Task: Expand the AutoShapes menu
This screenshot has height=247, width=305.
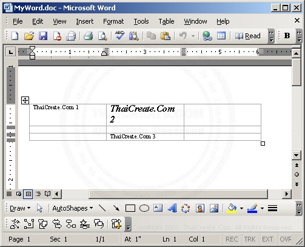Action: [x=73, y=208]
